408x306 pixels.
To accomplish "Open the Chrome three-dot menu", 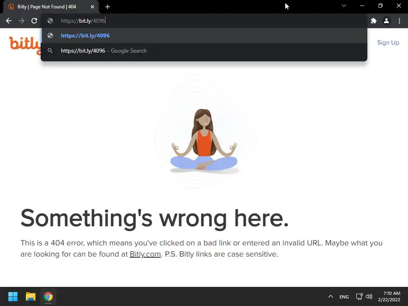I will pos(399,21).
